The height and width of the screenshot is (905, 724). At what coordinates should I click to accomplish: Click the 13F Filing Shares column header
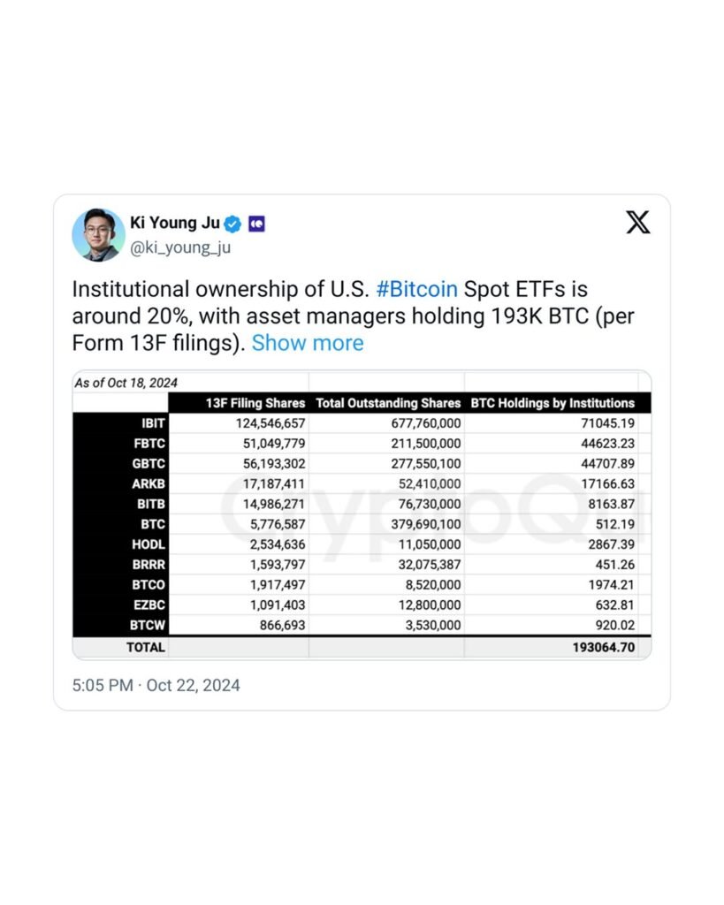255,403
